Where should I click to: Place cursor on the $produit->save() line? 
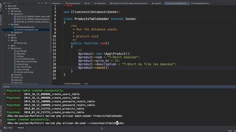93,68
